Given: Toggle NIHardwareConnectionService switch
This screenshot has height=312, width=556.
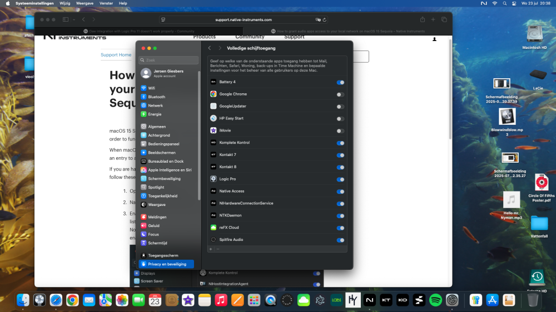Looking at the screenshot, I should click(x=340, y=204).
